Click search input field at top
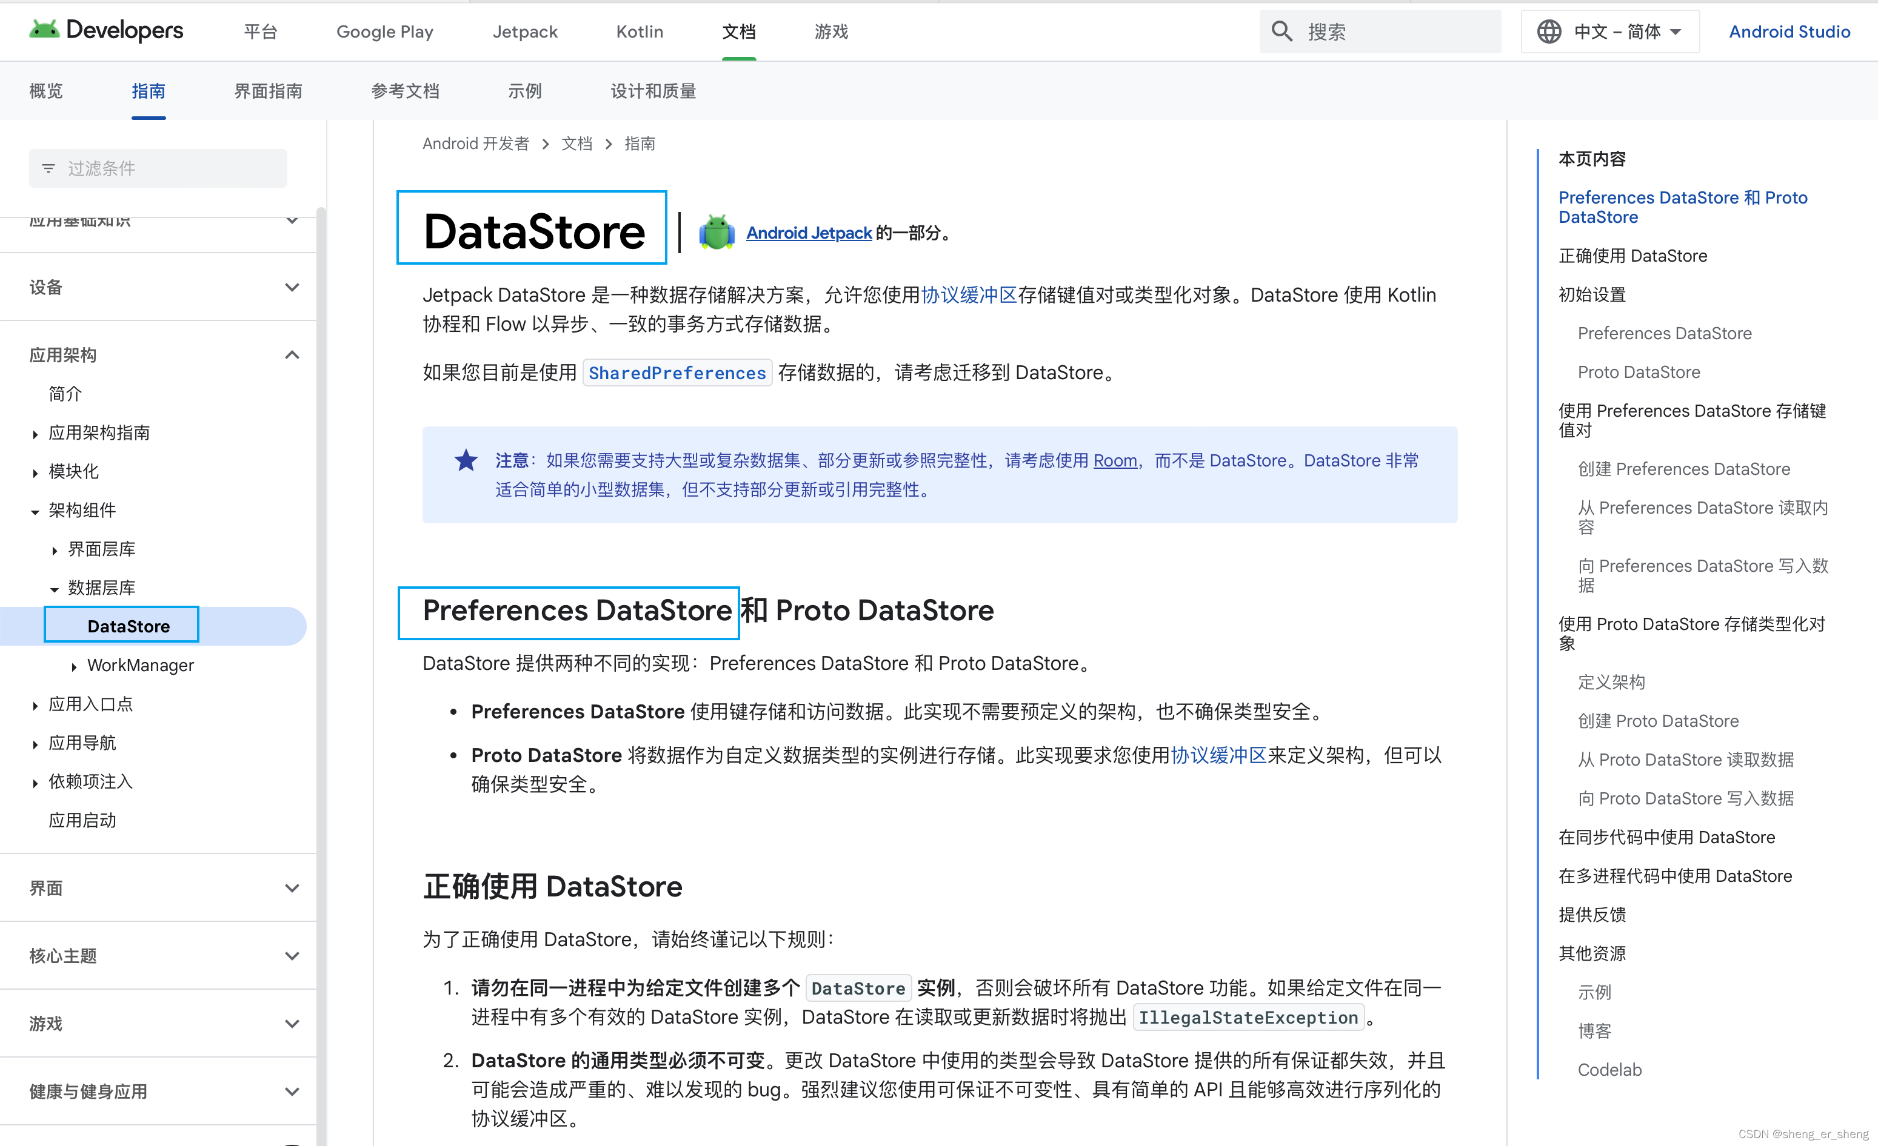Image resolution: width=1878 pixels, height=1146 pixels. tap(1380, 30)
